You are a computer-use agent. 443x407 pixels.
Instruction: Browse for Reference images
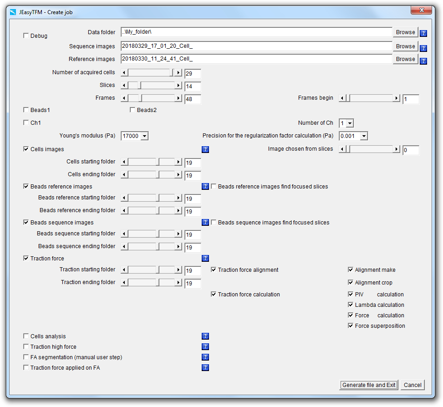(405, 59)
